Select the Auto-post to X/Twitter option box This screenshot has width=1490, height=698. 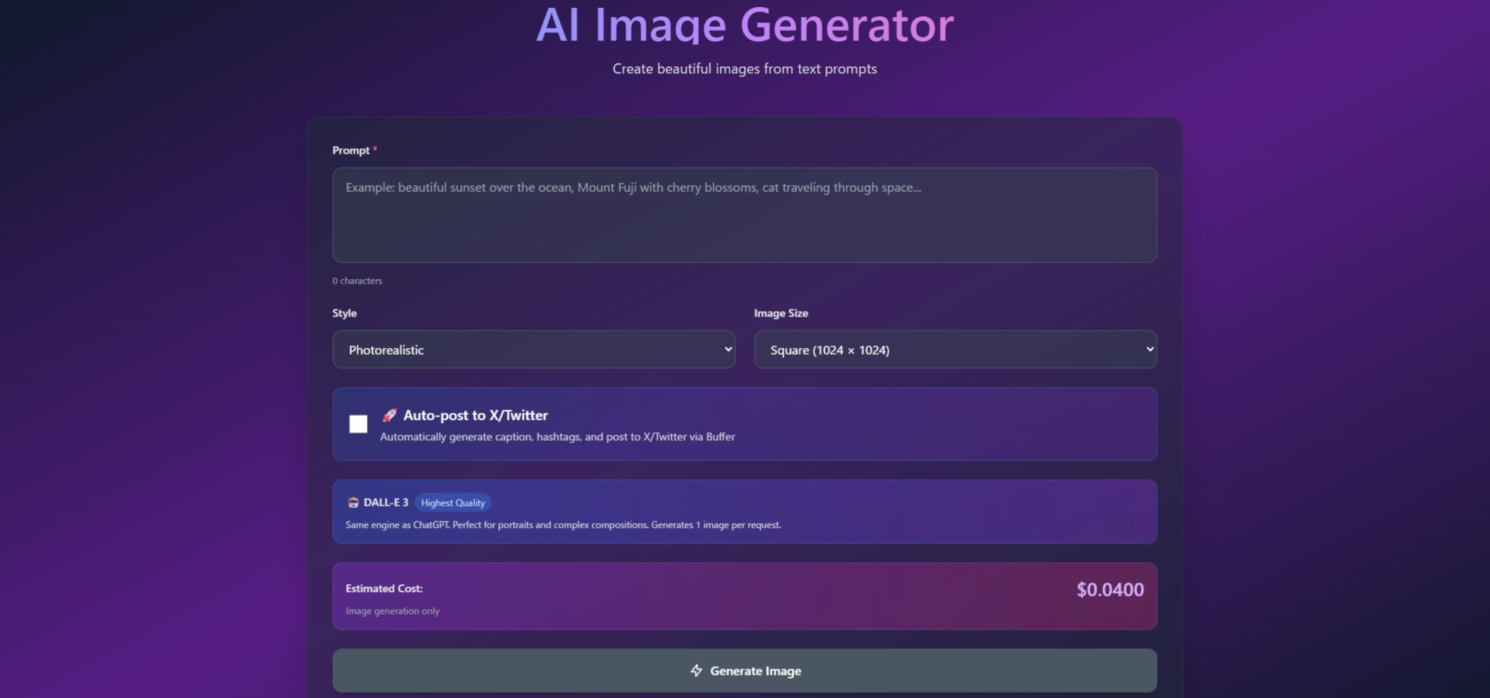click(x=745, y=424)
